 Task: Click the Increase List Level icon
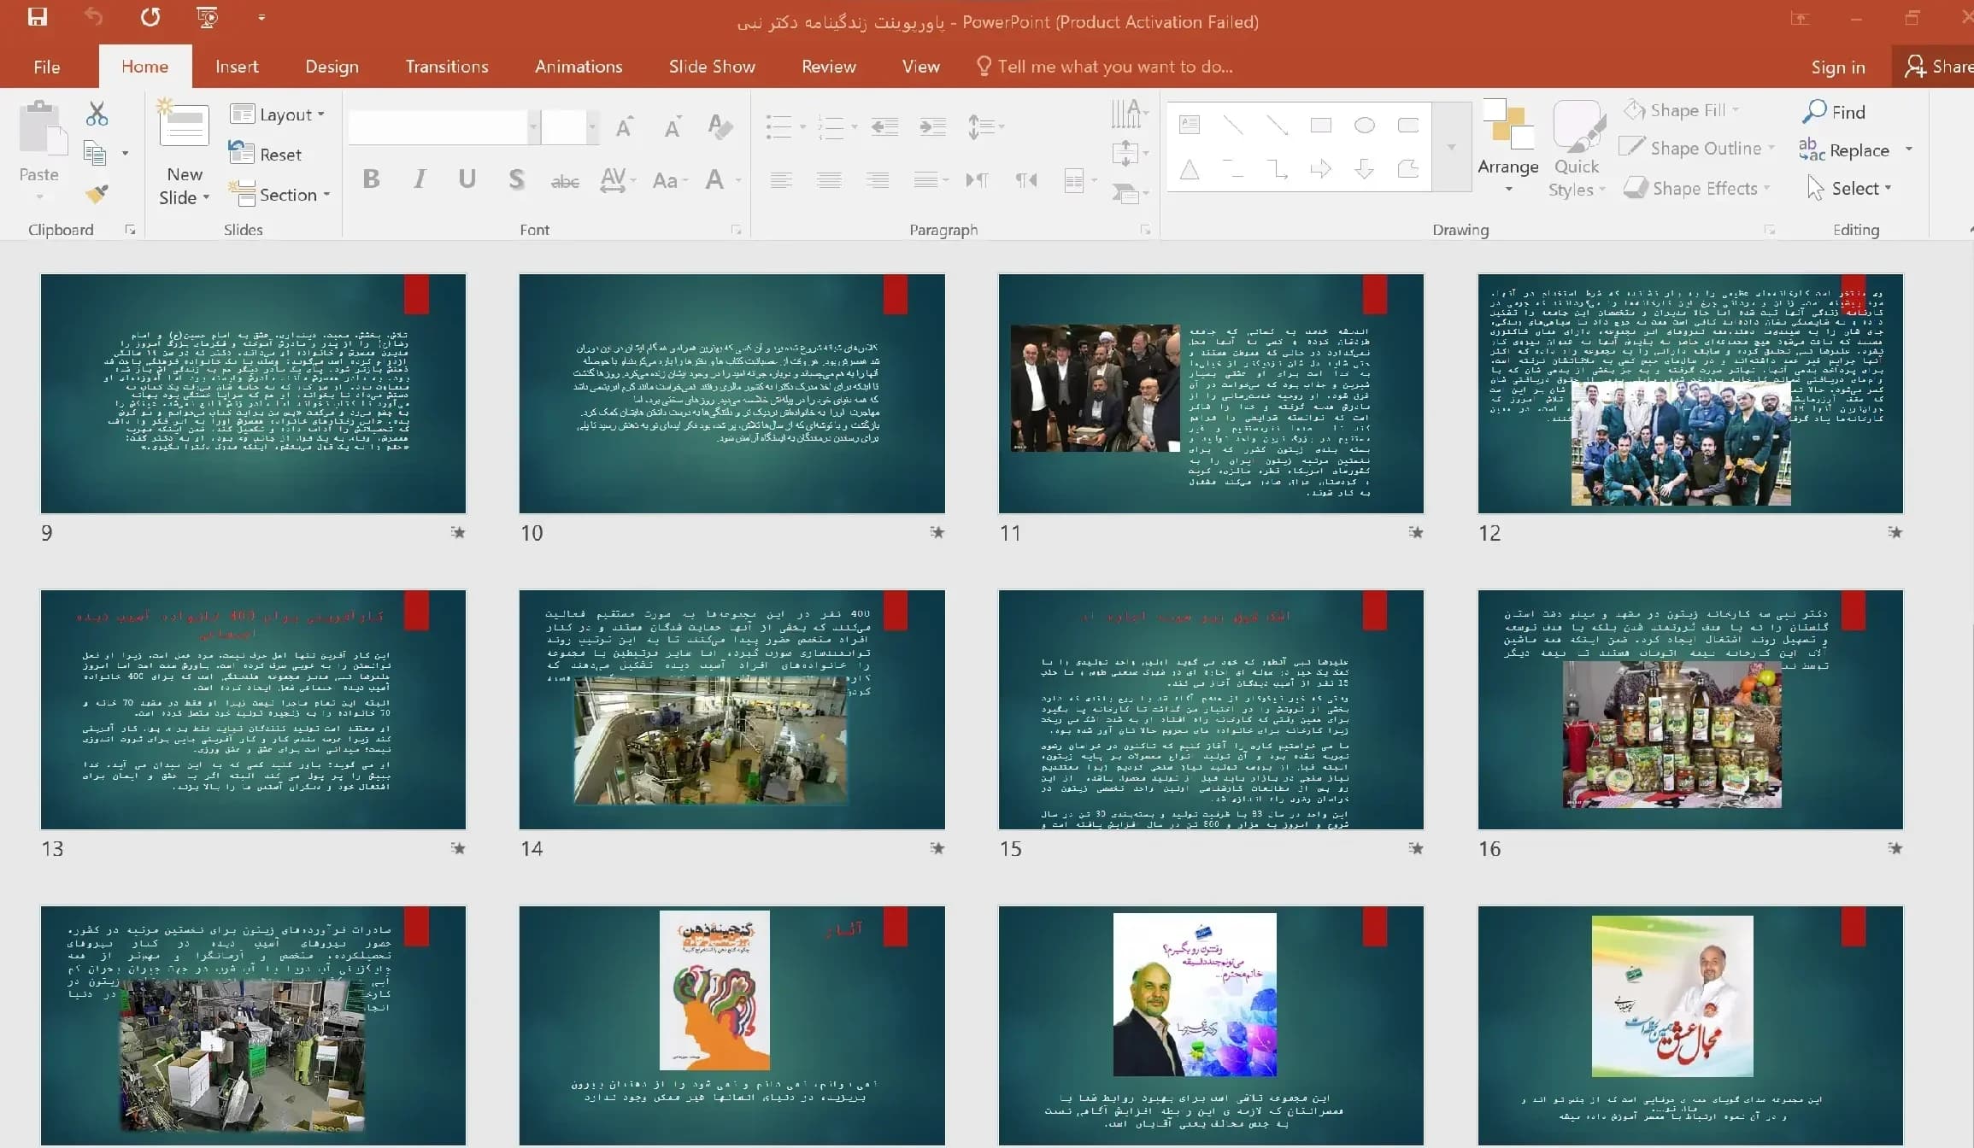932,127
